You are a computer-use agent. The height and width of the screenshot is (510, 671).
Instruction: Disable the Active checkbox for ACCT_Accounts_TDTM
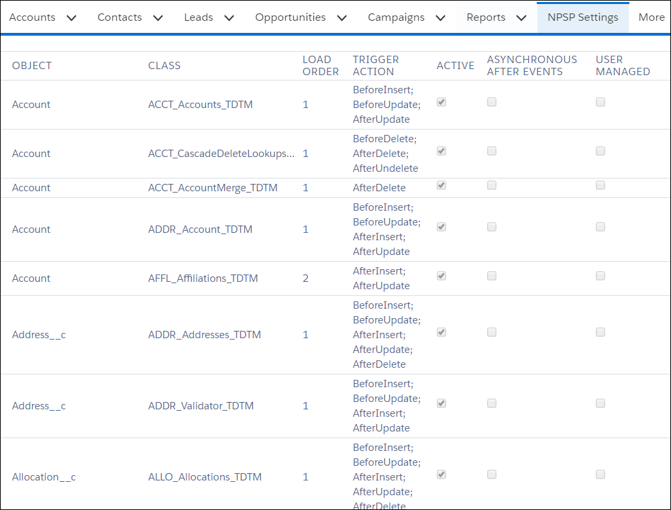tap(441, 102)
